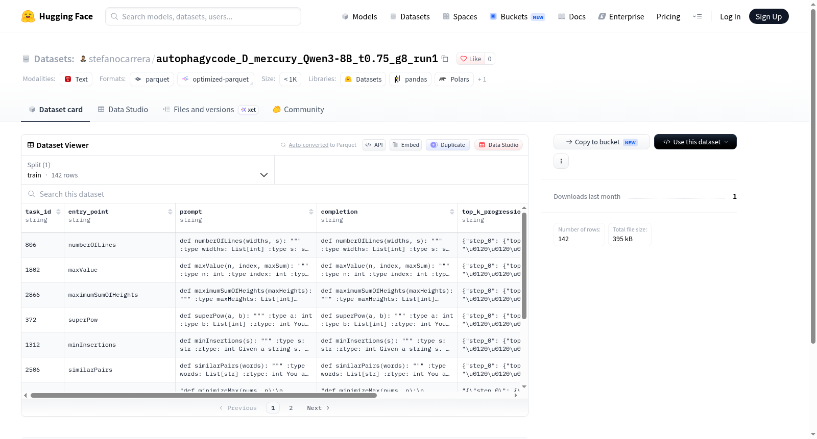
Task: Select the minInsertions entry_point cell
Action: click(120, 345)
